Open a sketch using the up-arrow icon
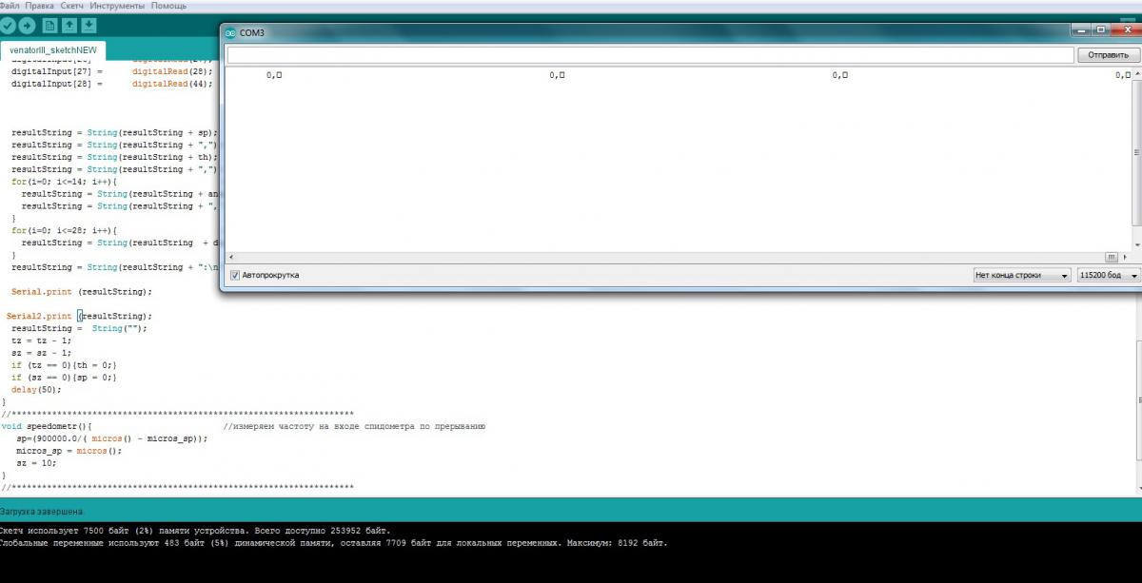1142x583 pixels. click(x=69, y=26)
